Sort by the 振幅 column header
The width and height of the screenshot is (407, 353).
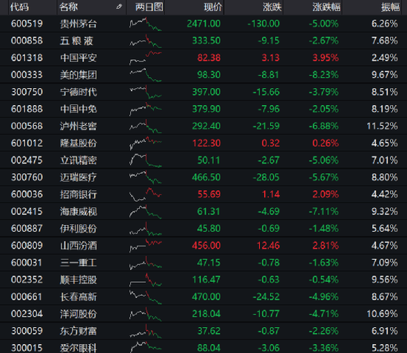click(391, 7)
